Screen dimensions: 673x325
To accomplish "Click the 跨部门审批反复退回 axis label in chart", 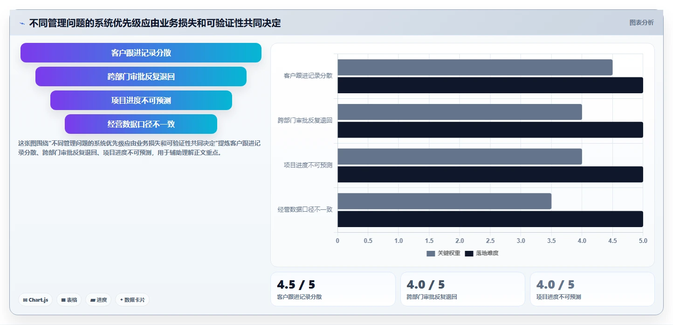I will click(x=305, y=120).
